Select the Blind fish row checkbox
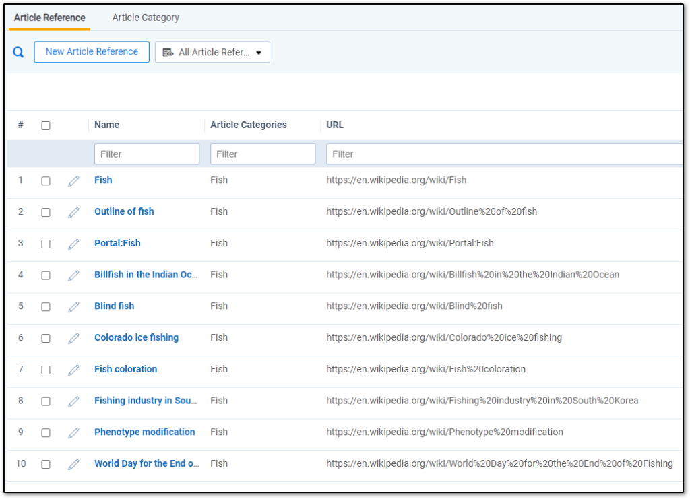This screenshot has height=499, width=690. (x=46, y=307)
